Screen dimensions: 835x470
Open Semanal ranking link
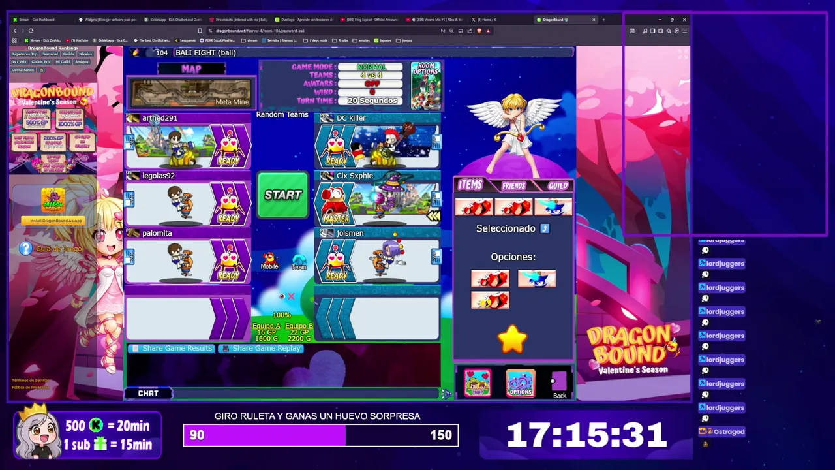point(50,54)
